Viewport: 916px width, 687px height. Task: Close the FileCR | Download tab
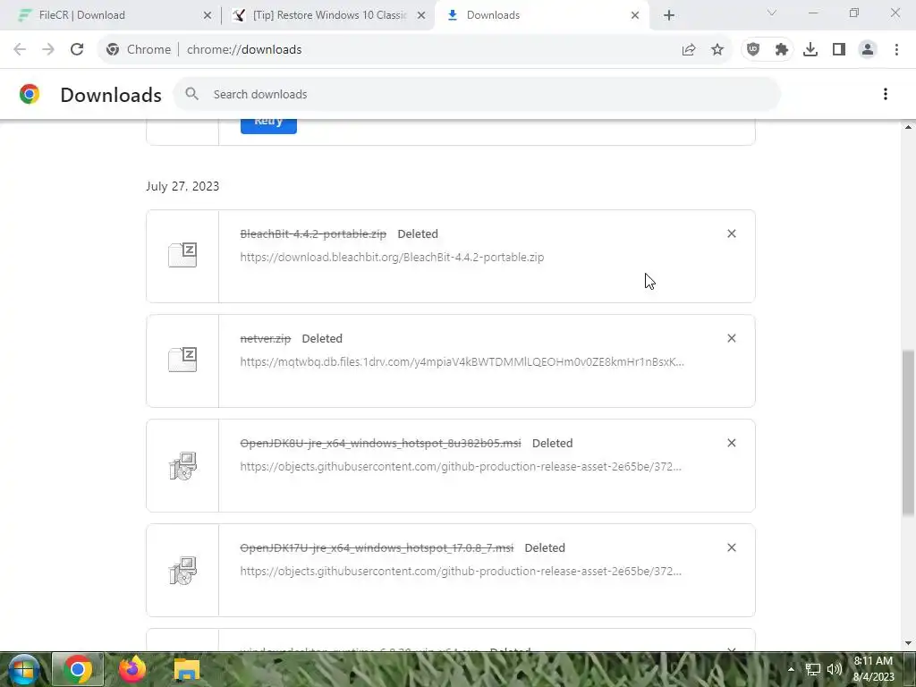pyautogui.click(x=208, y=15)
